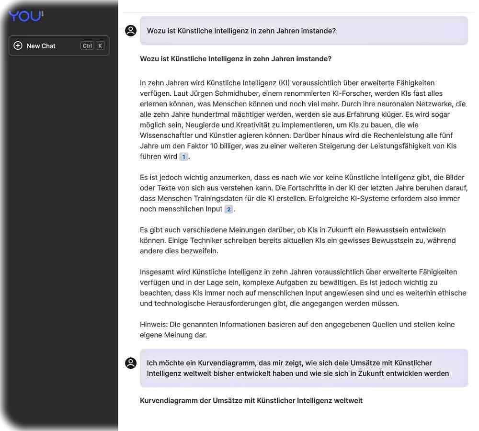
Task: Select the user message requesting a Kurvendiagramm
Action: [304, 368]
